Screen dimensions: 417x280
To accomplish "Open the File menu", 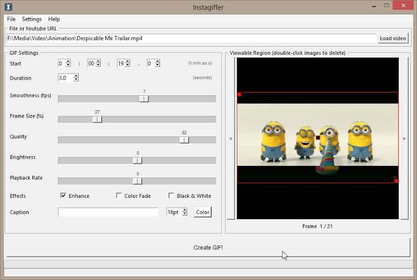I will pyautogui.click(x=11, y=19).
